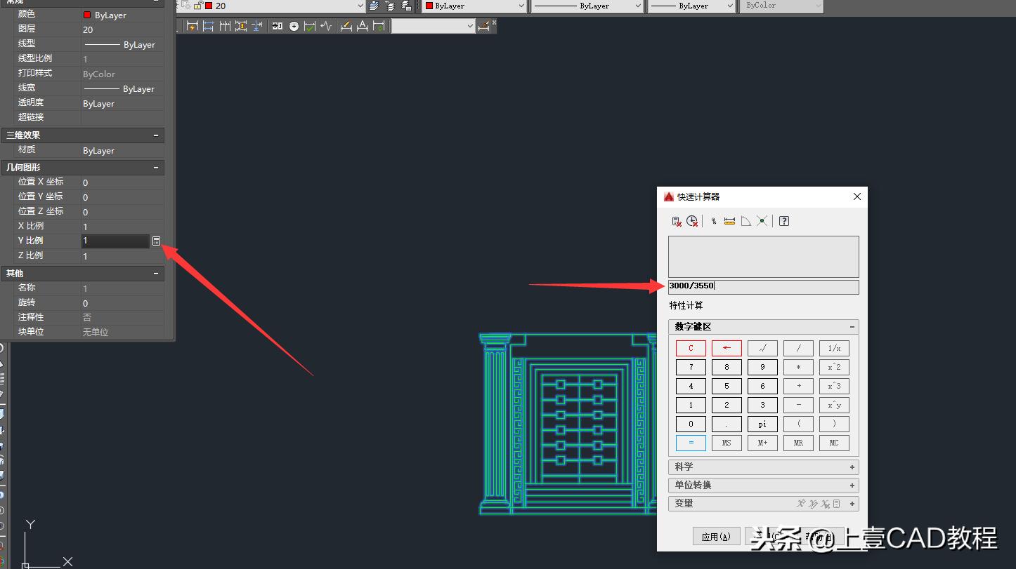The width and height of the screenshot is (1016, 569).
Task: Click the clear calculator icon in 快速计算器
Action: click(677, 221)
